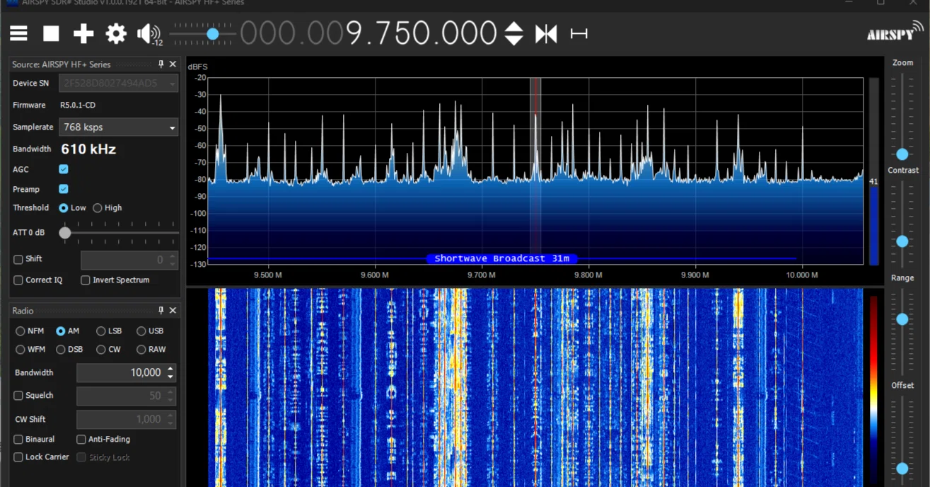Screen dimensions: 930x487
Task: Close the Radio panel
Action: [x=173, y=311]
